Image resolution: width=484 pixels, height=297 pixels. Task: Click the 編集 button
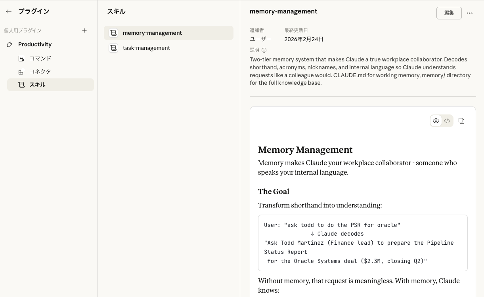449,13
